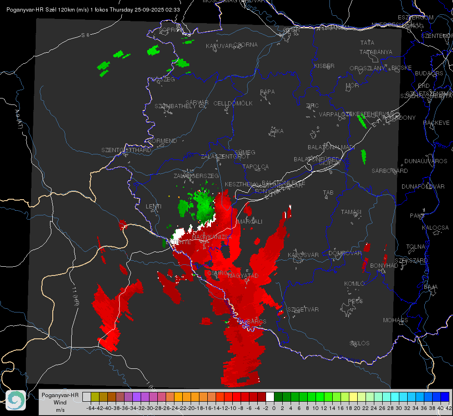Click the NAGYKANIZSA city label
Image resolution: width=453 pixels, height=416 pixels.
(212, 237)
